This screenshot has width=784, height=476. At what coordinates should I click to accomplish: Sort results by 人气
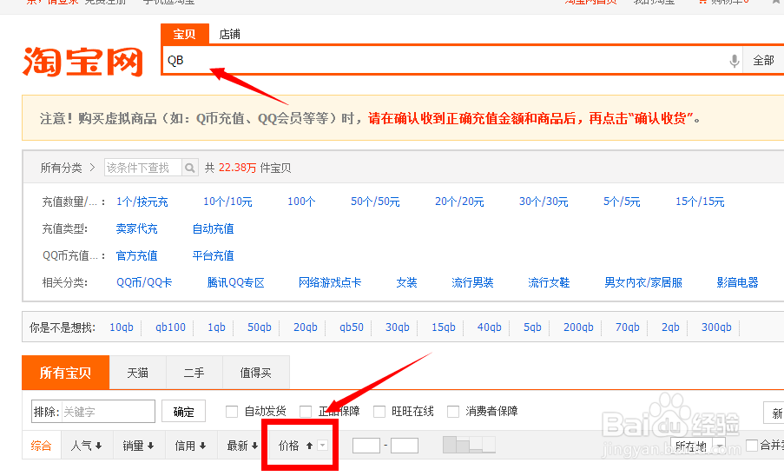pos(87,446)
